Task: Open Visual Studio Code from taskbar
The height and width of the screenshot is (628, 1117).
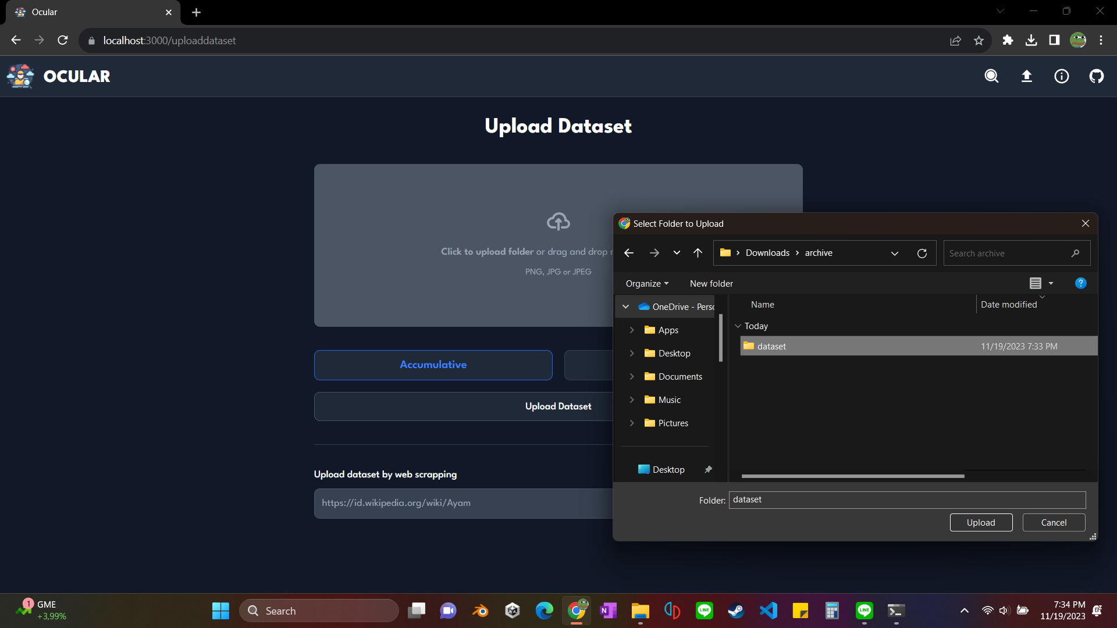Action: [768, 611]
